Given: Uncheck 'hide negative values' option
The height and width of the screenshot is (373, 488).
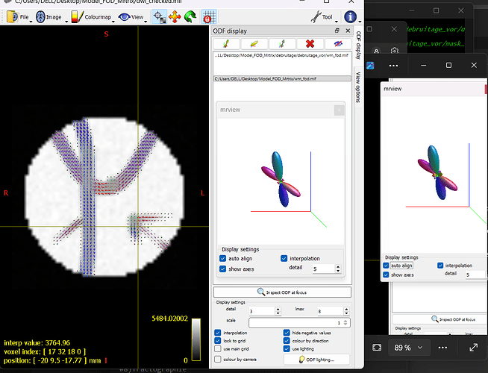Looking at the screenshot, I should point(287,332).
